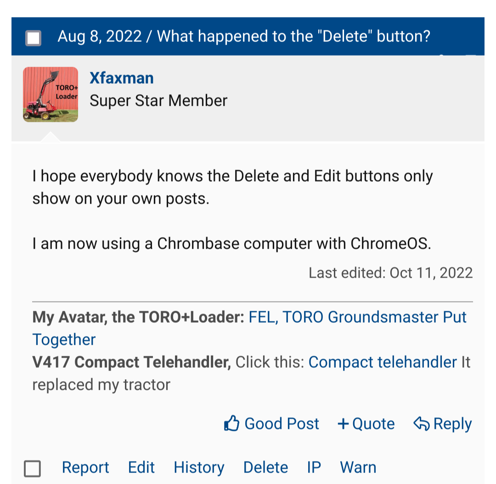496x484 pixels.
Task: Click the Good Post thumbs-up icon
Action: tap(232, 423)
